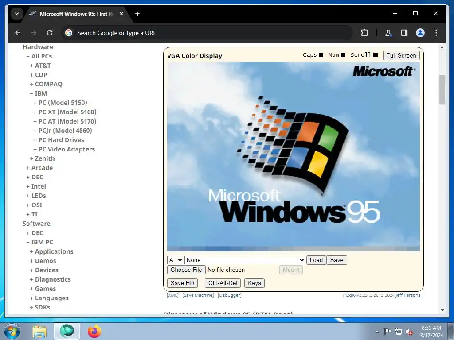Open Chrome Labs flask icon
This screenshot has height=340, width=454.
[388, 33]
